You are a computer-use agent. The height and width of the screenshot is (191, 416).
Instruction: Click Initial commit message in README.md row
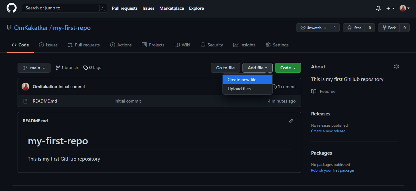click(128, 101)
